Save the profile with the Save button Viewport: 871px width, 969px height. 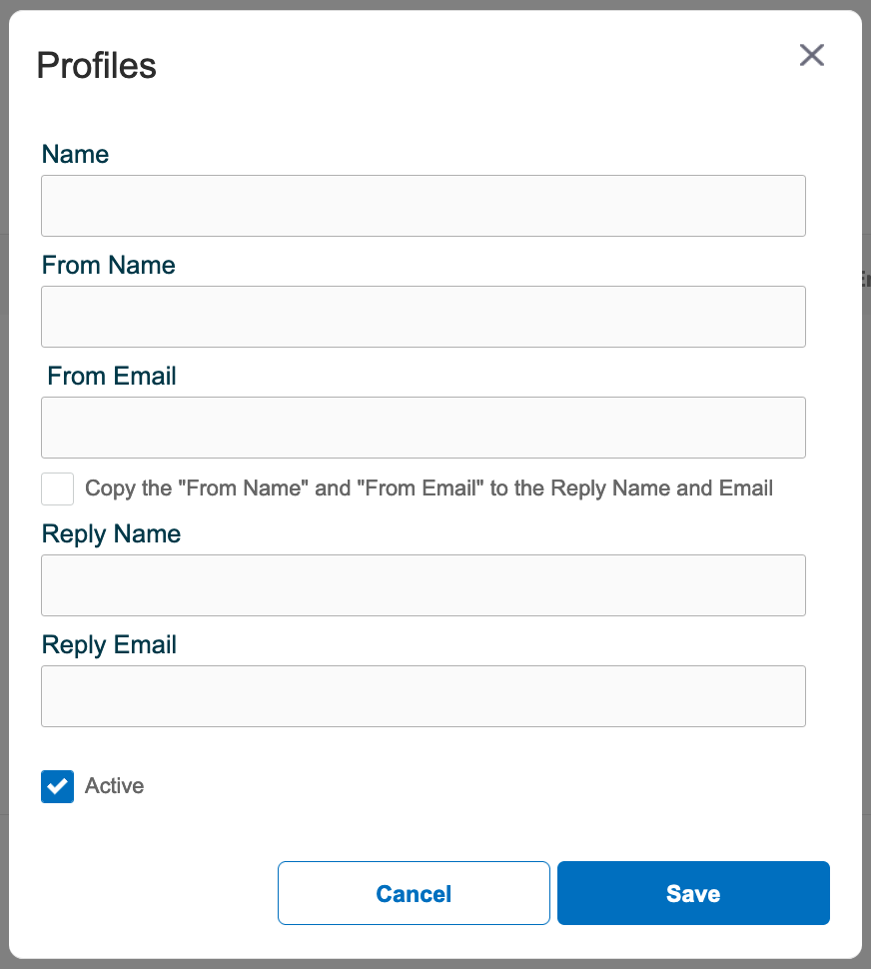tap(693, 893)
